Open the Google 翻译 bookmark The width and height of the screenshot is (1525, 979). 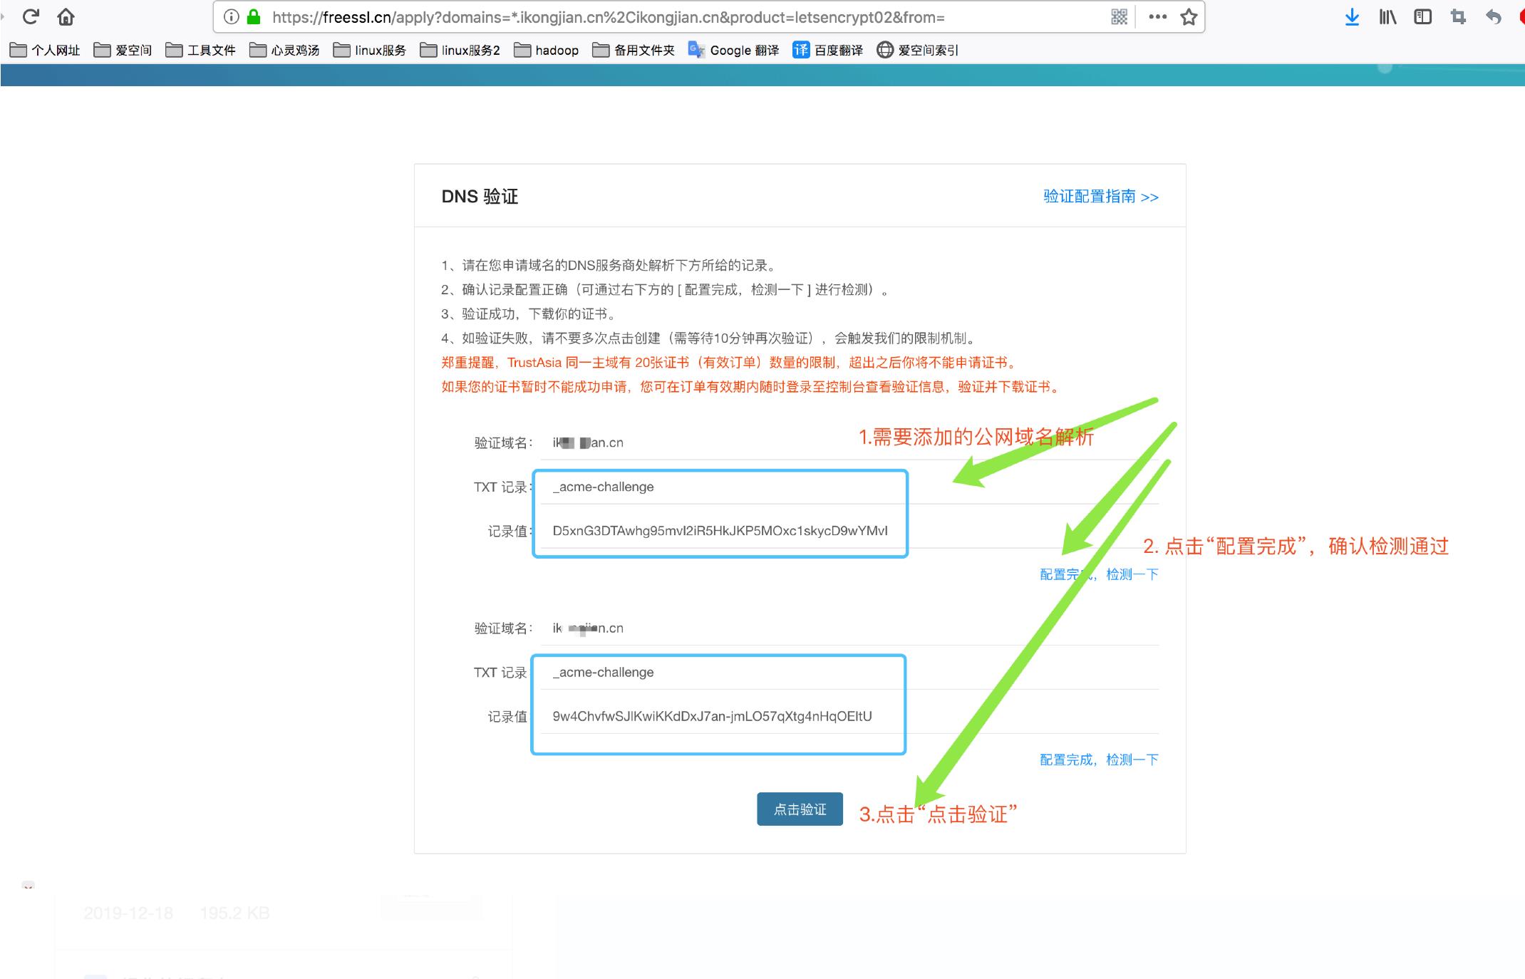pos(733,50)
